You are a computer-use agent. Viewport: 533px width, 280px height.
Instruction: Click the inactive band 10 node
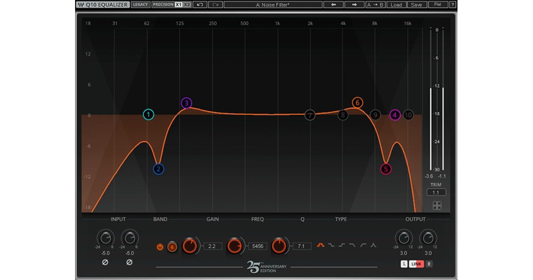(408, 115)
